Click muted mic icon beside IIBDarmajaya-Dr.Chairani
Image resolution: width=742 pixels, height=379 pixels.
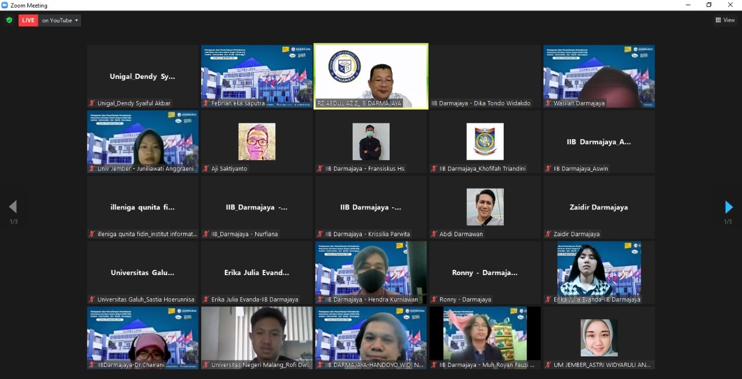tap(92, 365)
